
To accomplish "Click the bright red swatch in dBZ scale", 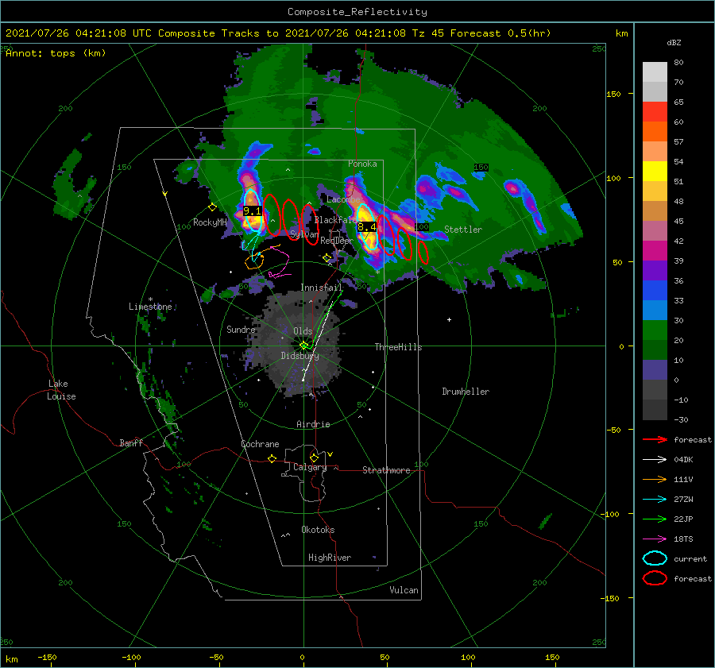I will click(655, 111).
